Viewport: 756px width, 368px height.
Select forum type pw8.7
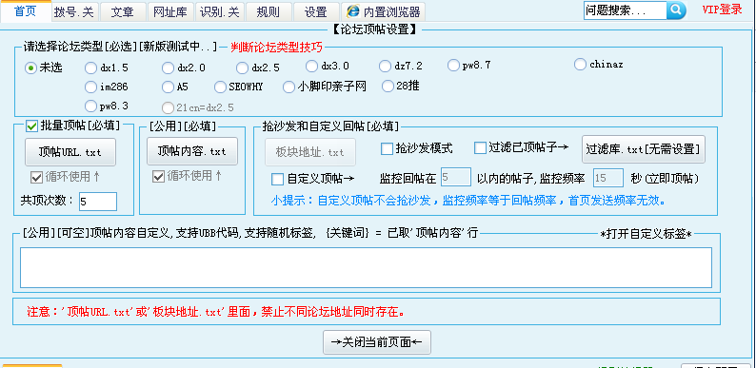(453, 65)
